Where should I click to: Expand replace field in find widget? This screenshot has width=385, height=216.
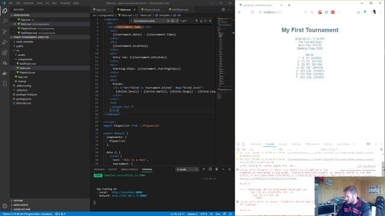[x=131, y=21]
